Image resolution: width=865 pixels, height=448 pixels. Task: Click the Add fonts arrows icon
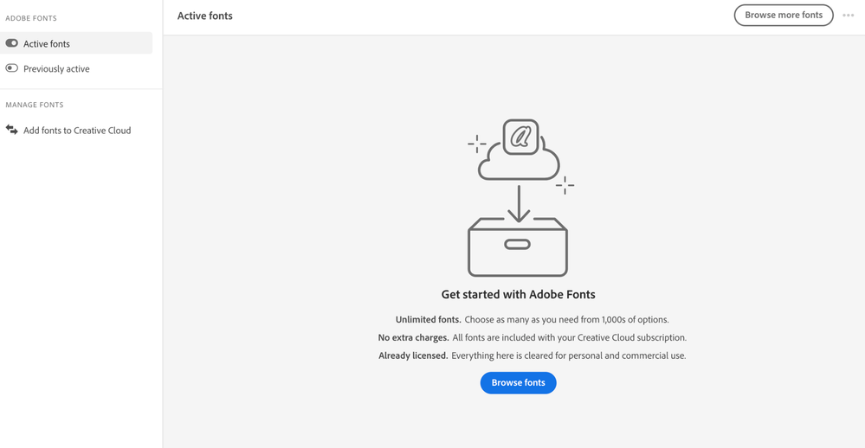coord(12,130)
